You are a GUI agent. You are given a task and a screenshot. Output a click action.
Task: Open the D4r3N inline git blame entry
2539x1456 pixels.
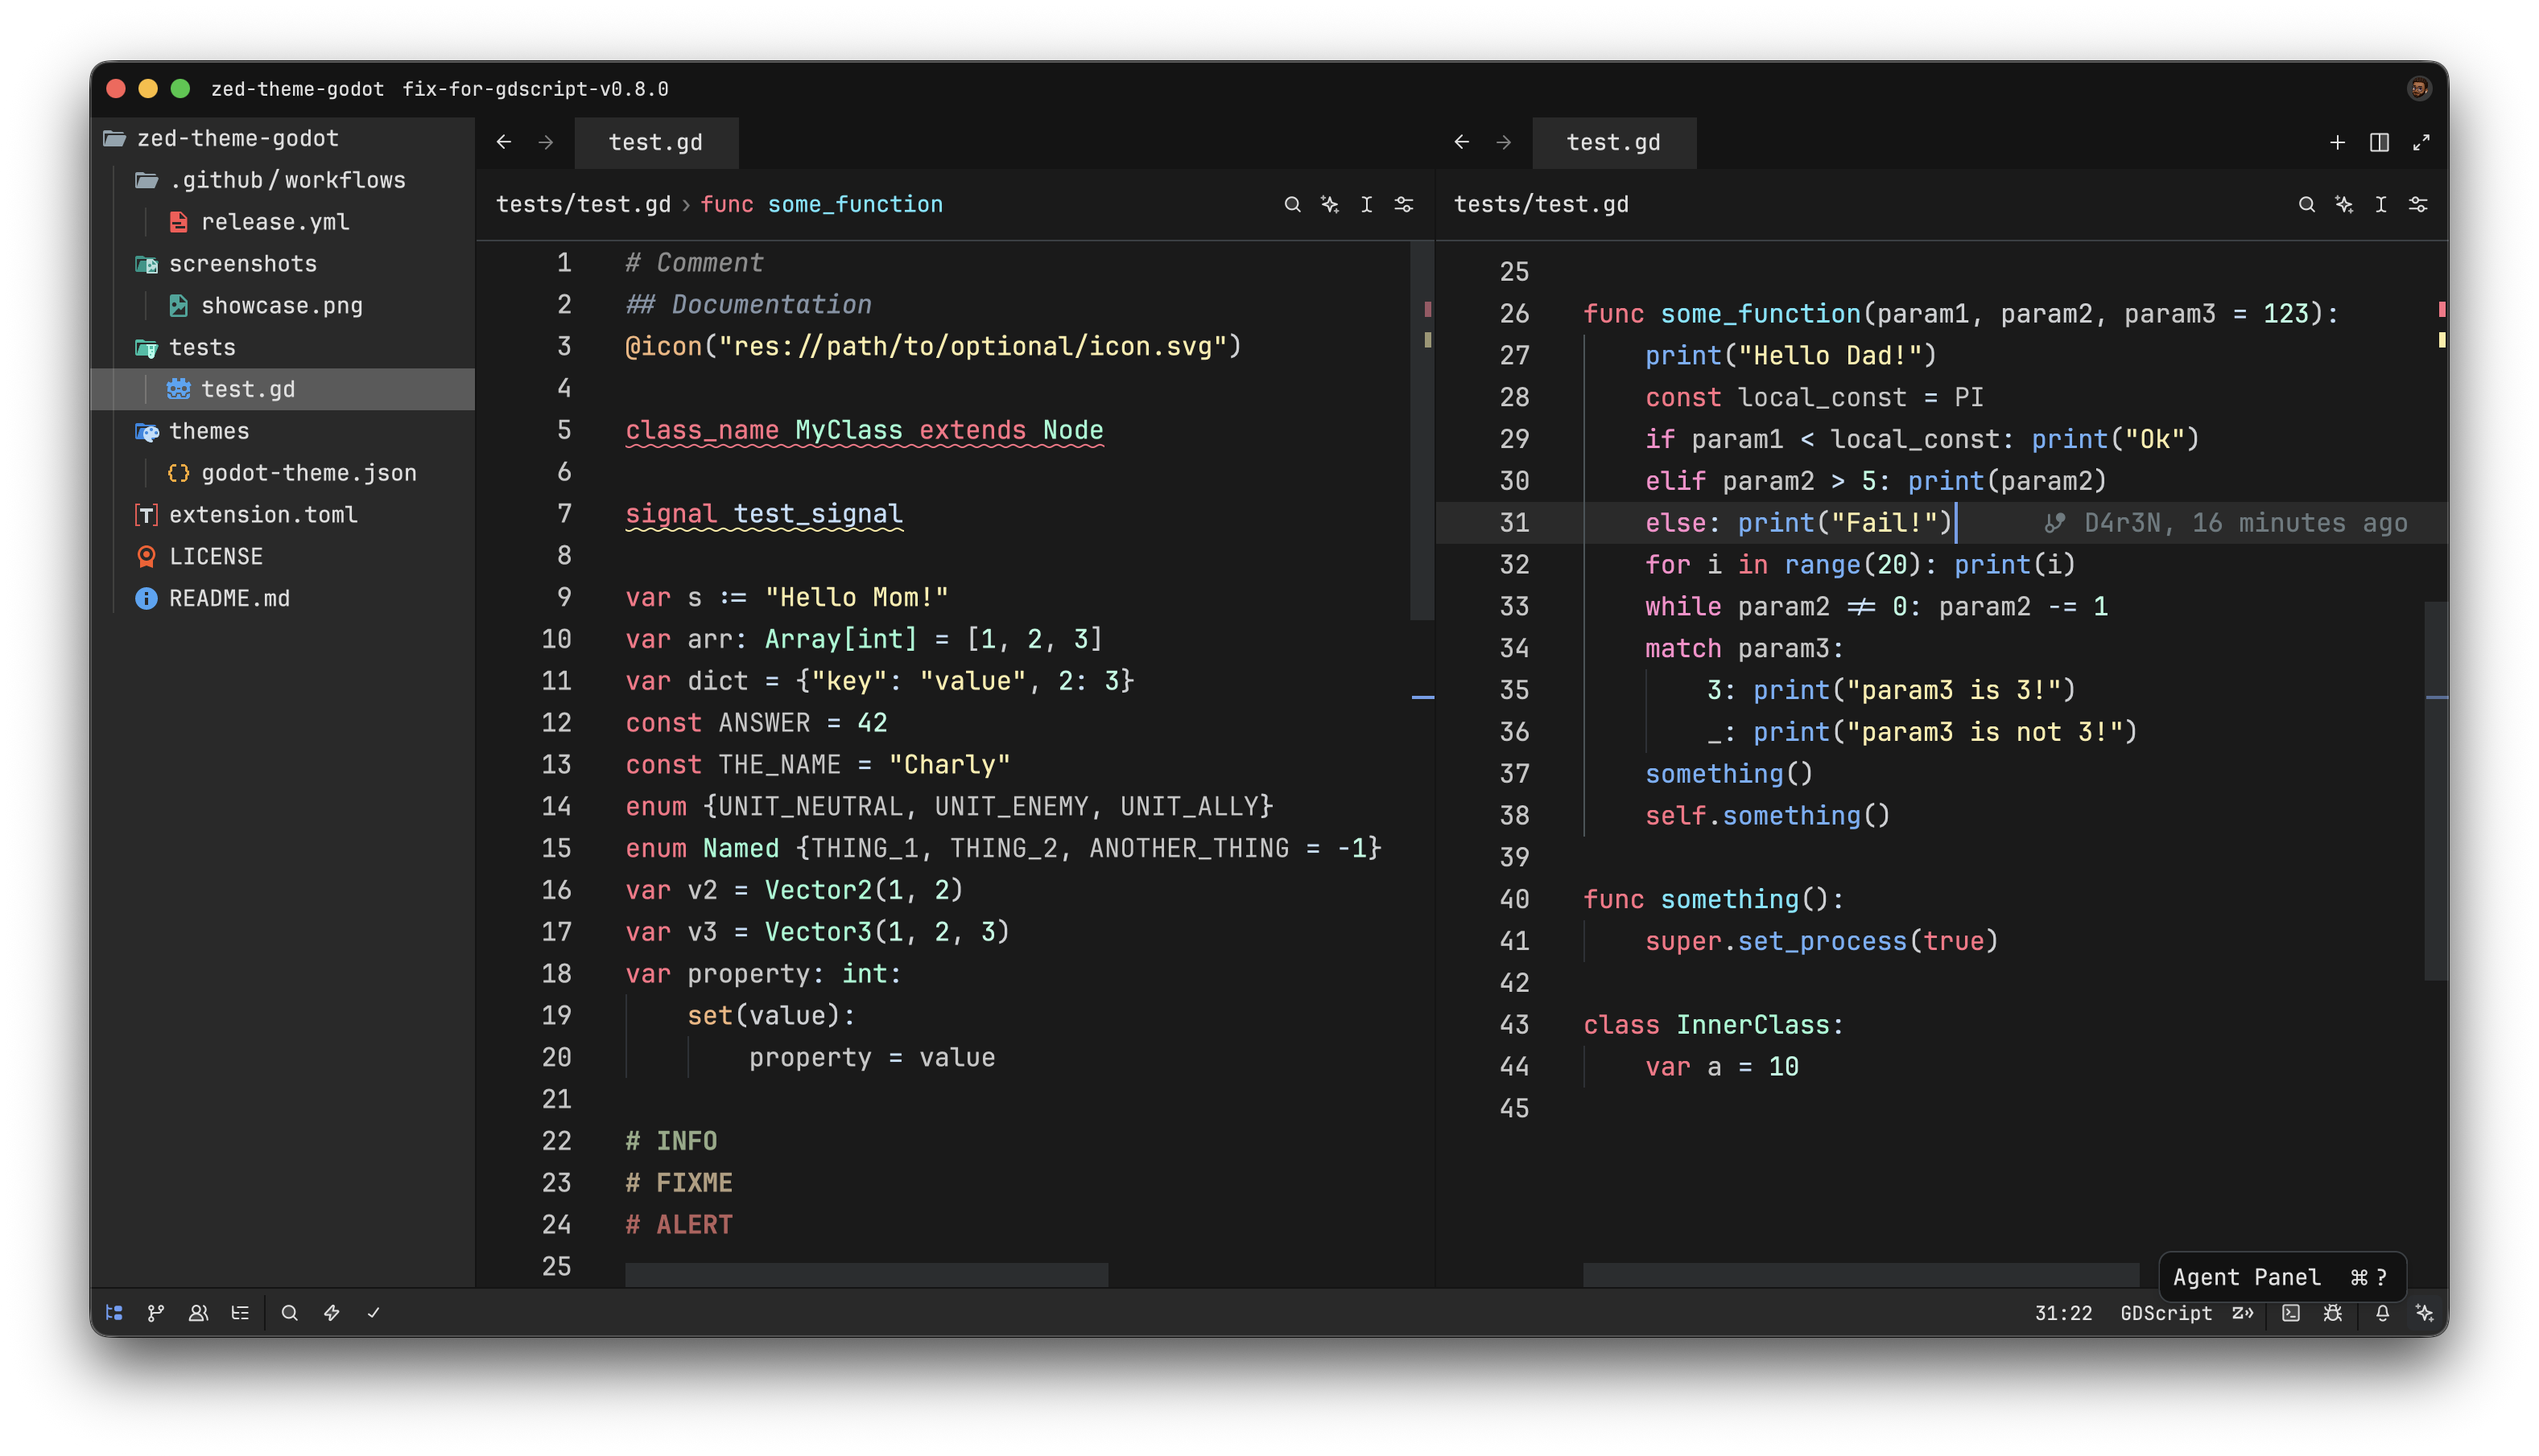[x=2226, y=523]
